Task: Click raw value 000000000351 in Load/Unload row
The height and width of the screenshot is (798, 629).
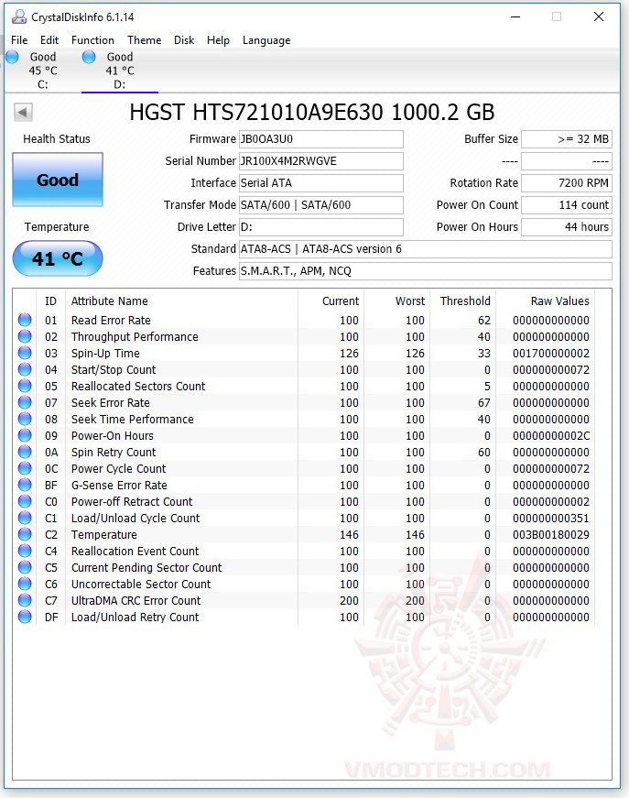Action: [550, 518]
